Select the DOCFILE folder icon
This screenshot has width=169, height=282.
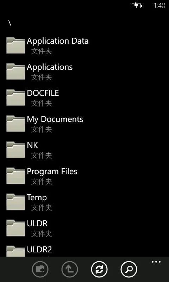pos(15,98)
